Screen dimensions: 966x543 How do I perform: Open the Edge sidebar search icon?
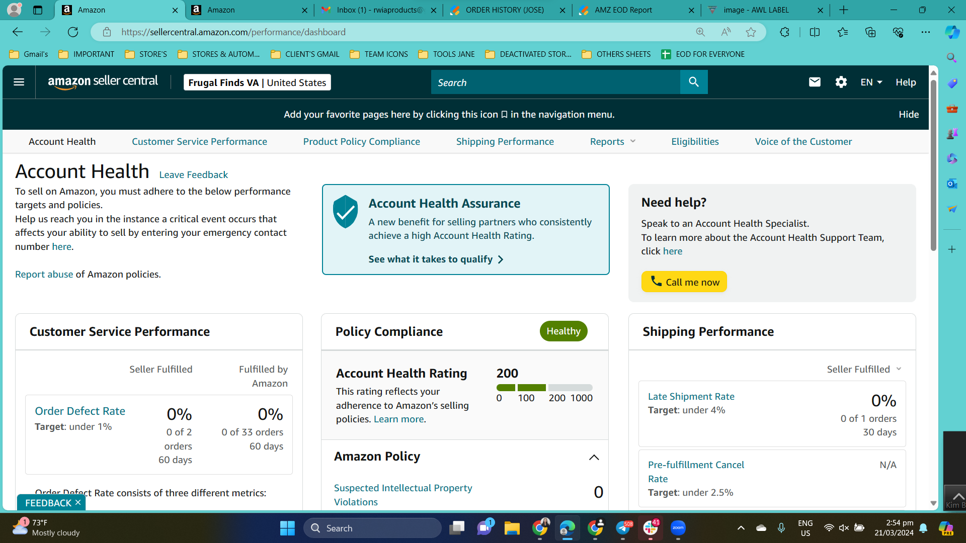coord(952,57)
